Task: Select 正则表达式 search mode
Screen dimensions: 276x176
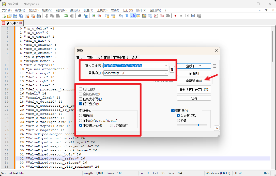Action: pyautogui.click(x=81, y=125)
